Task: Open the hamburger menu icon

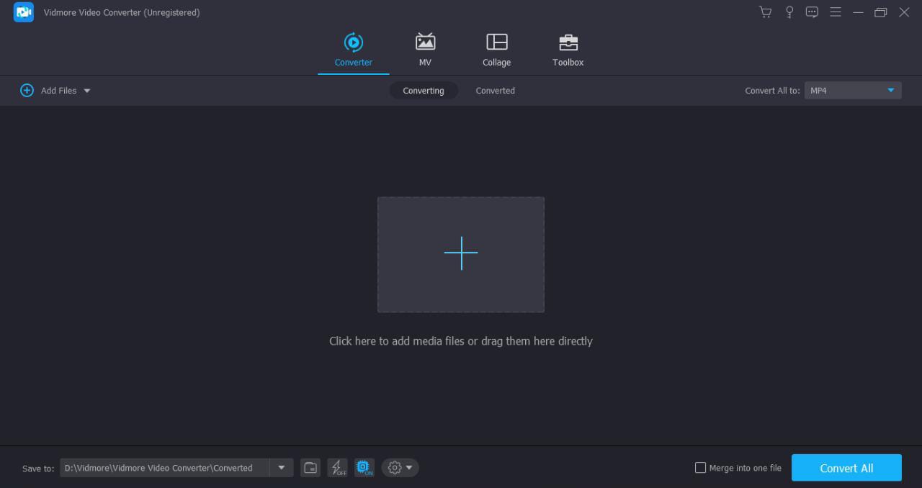Action: 836,12
